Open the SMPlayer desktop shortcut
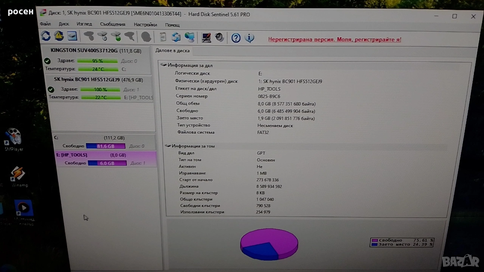Image resolution: width=484 pixels, height=272 pixels. pyautogui.click(x=14, y=139)
